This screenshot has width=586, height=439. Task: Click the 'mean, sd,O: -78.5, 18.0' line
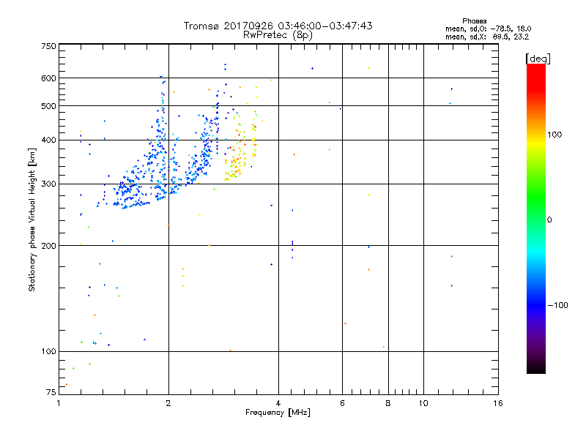[488, 29]
